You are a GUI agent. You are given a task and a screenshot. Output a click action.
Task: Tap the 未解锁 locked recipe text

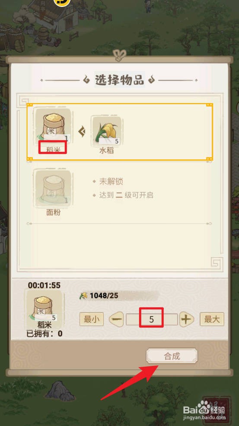[111, 181]
